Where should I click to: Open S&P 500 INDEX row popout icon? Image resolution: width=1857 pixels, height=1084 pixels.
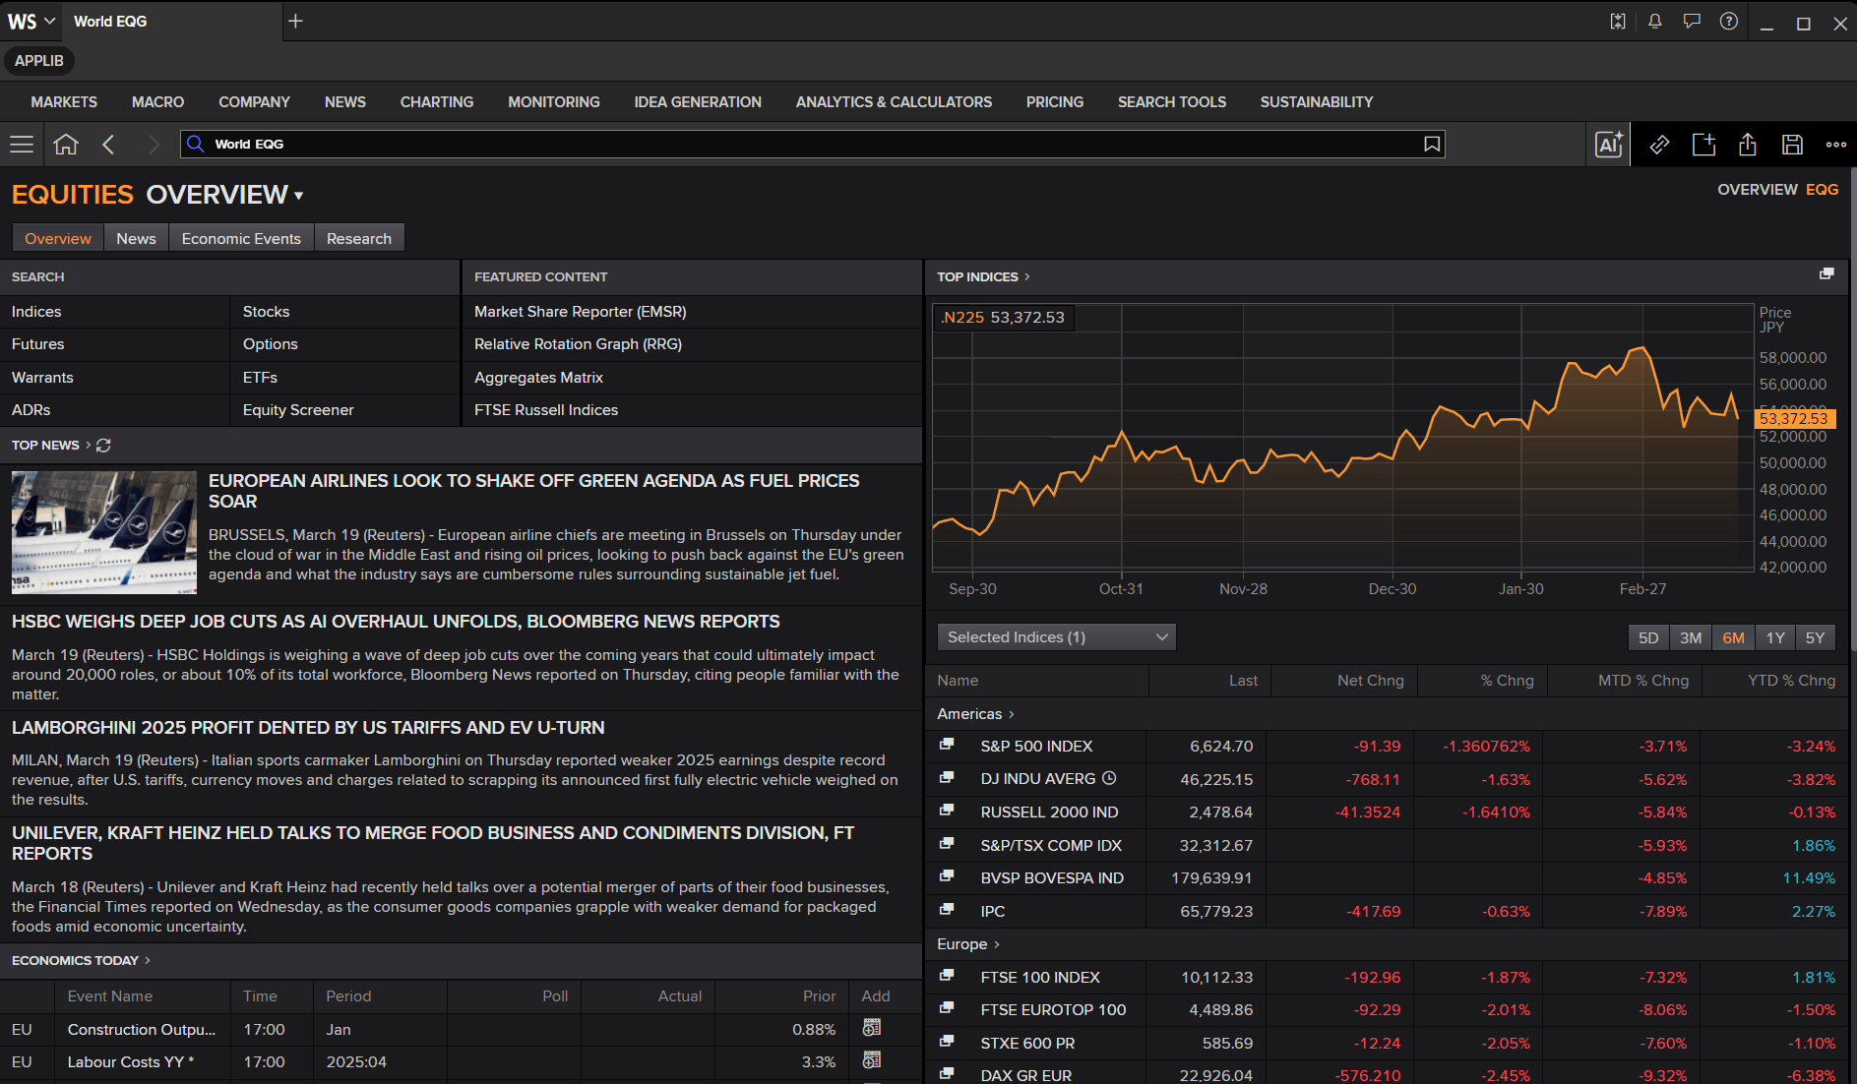coord(947,745)
